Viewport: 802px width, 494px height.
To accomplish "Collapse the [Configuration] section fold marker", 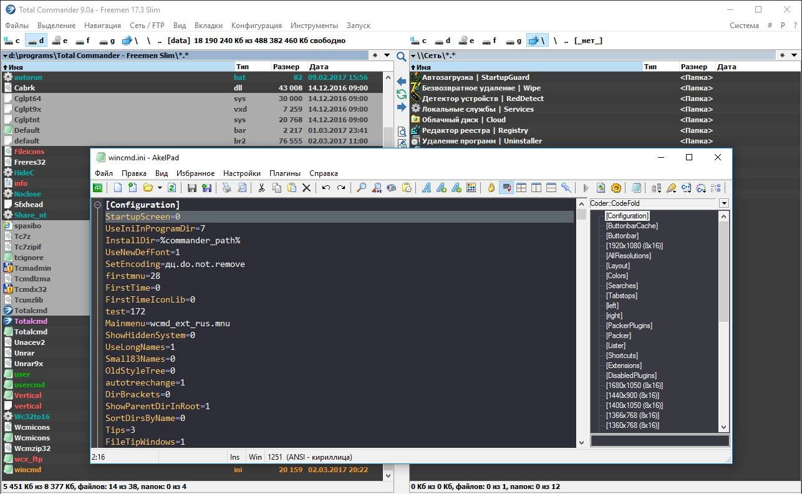I will click(98, 205).
